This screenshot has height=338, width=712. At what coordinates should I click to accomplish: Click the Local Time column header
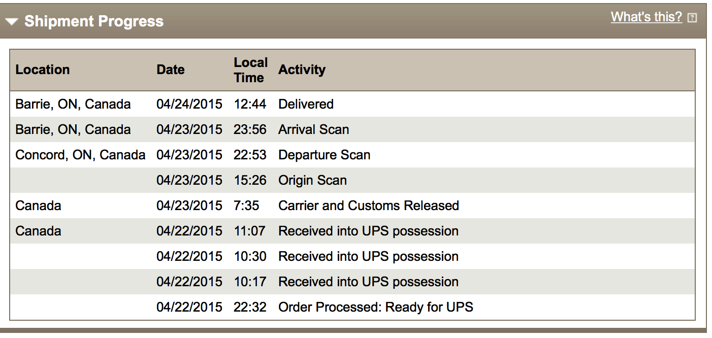[x=250, y=70]
